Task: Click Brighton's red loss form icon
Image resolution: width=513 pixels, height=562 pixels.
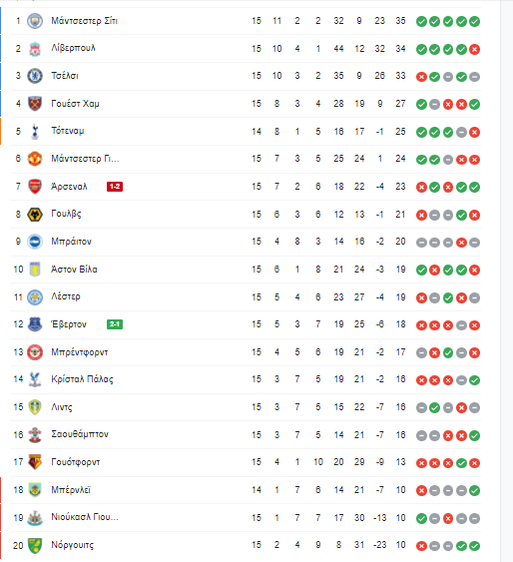Action: tap(461, 243)
